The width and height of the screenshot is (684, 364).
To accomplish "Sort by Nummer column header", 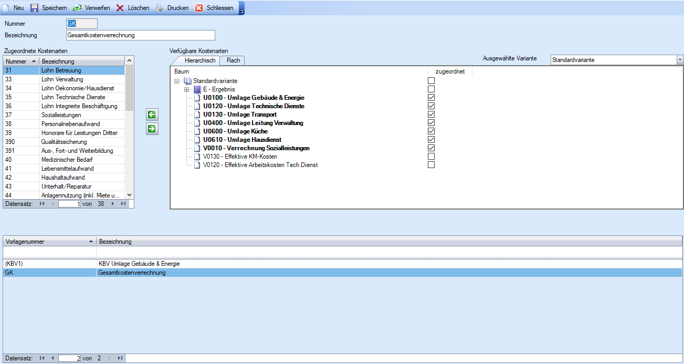I will [x=21, y=61].
